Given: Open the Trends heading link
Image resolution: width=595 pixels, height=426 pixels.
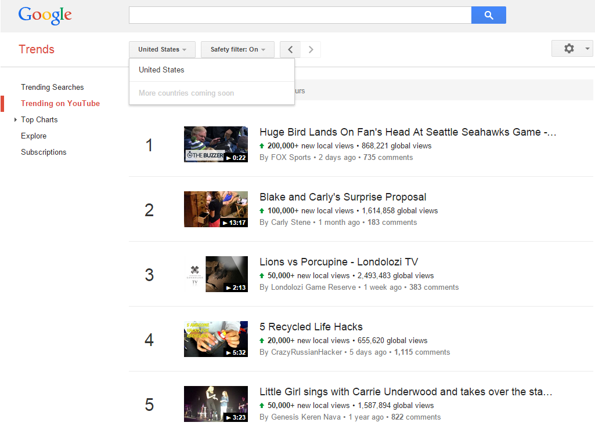Looking at the screenshot, I should tap(37, 49).
